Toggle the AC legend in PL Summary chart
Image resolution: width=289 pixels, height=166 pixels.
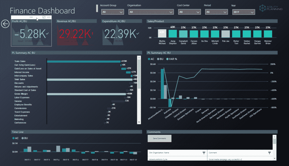(x=151, y=59)
